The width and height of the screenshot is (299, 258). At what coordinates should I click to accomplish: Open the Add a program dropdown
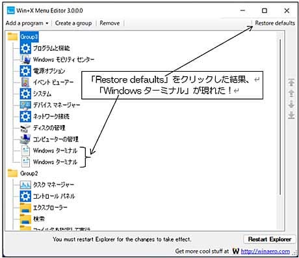click(x=27, y=23)
